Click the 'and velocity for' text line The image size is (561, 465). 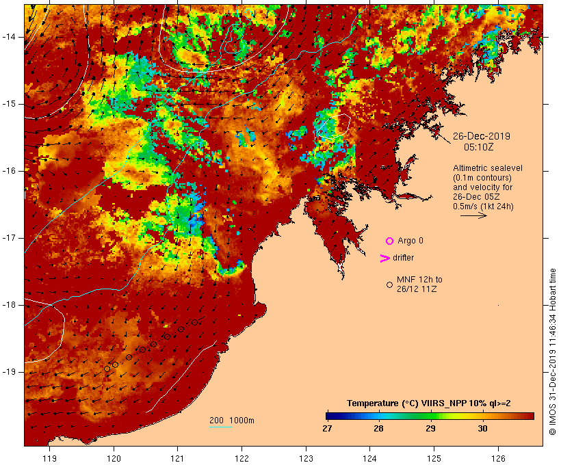click(482, 187)
